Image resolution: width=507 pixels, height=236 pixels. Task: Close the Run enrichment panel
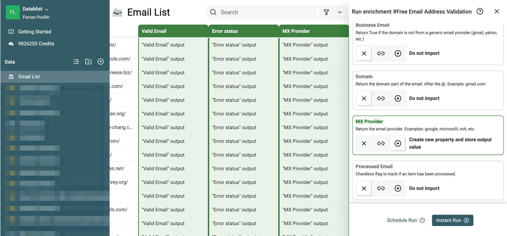click(497, 11)
